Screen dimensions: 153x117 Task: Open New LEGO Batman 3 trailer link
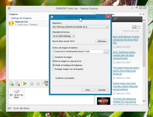(126, 40)
